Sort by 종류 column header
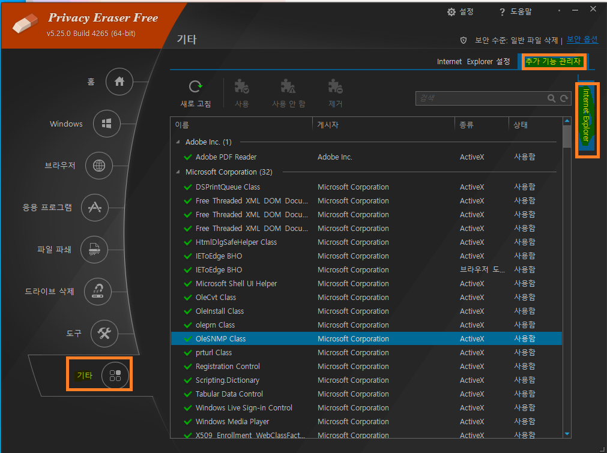 coord(481,125)
